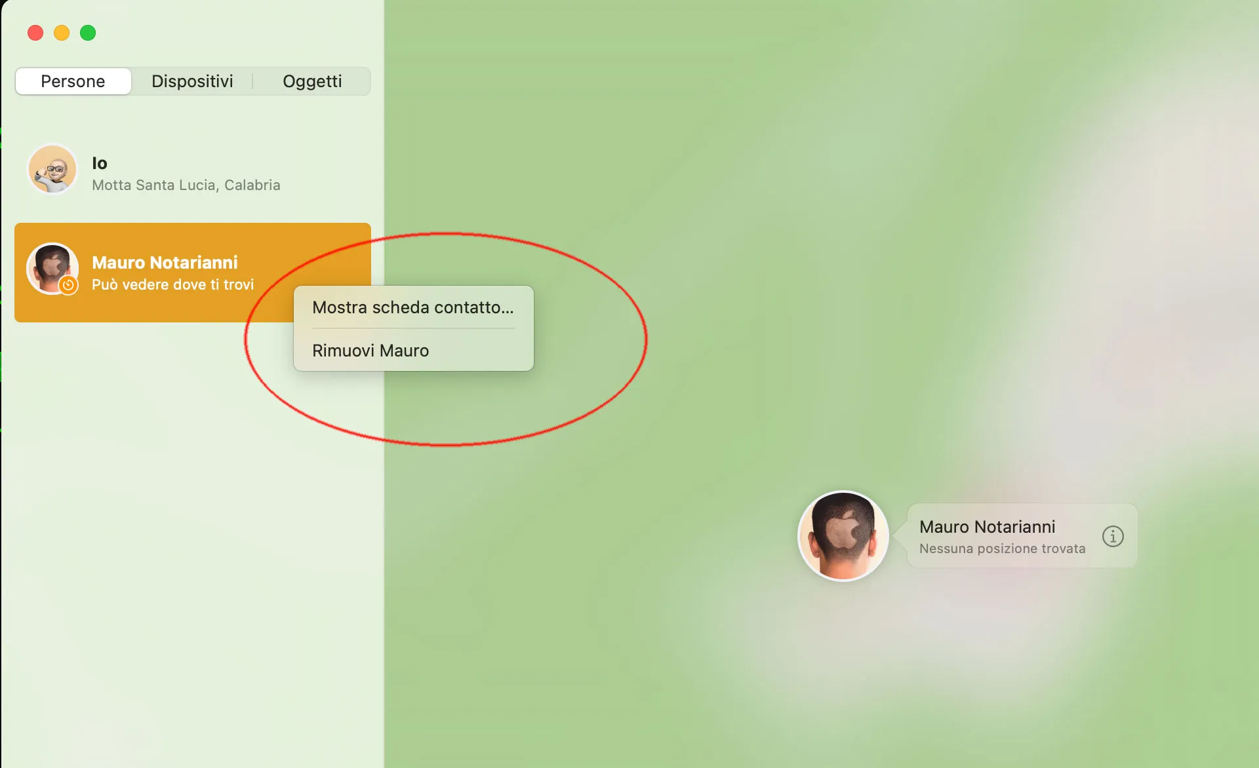This screenshot has width=1259, height=768.
Task: Click the yellow minimize window control
Action: (61, 32)
